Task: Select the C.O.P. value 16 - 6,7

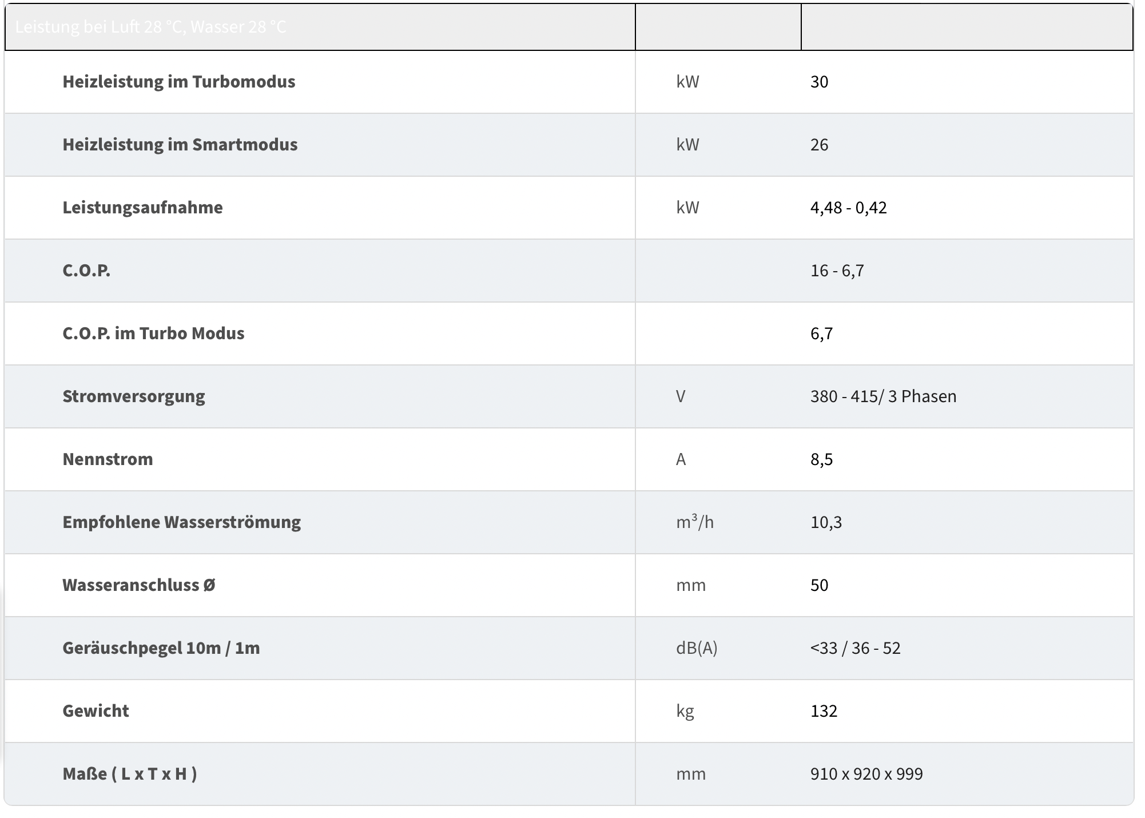Action: (837, 271)
